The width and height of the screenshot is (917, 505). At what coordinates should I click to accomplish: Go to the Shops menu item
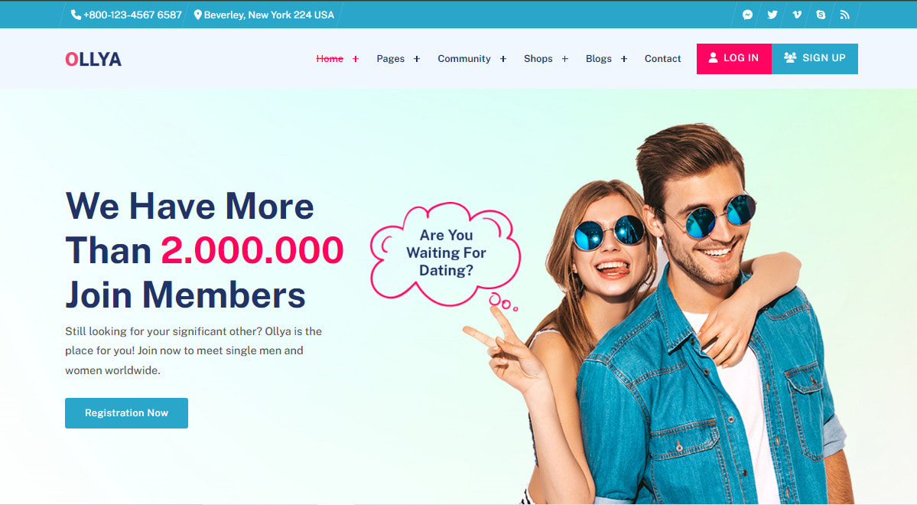click(x=538, y=58)
